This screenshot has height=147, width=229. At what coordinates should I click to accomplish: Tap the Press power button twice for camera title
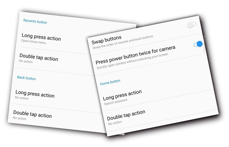click(x=136, y=53)
